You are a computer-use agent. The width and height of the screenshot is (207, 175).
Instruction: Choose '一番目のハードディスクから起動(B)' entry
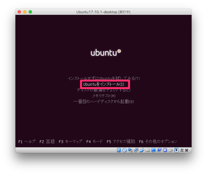(104, 101)
